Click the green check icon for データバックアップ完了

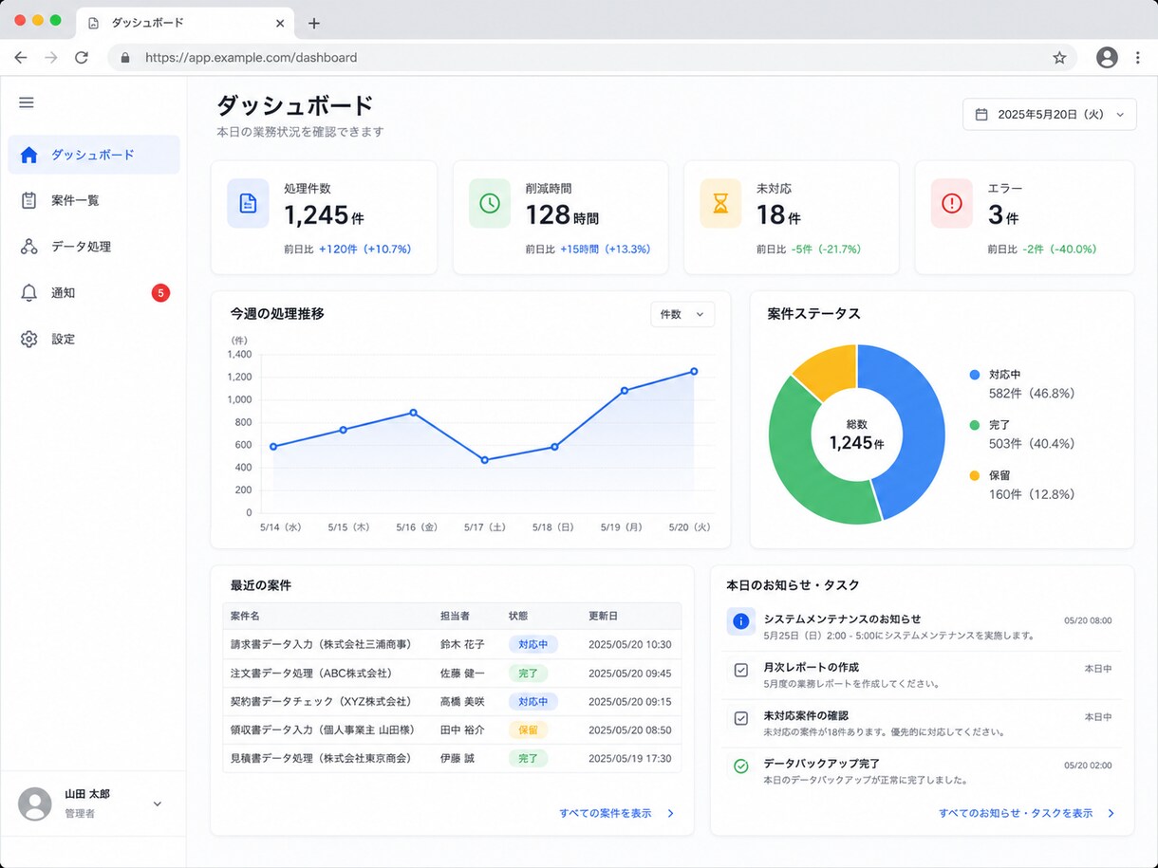pyautogui.click(x=741, y=766)
